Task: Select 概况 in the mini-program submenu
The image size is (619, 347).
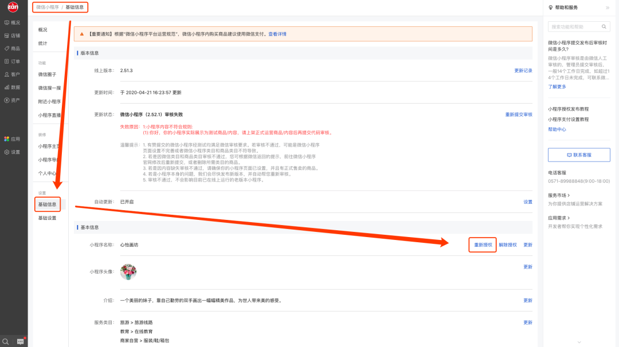Action: coord(42,30)
